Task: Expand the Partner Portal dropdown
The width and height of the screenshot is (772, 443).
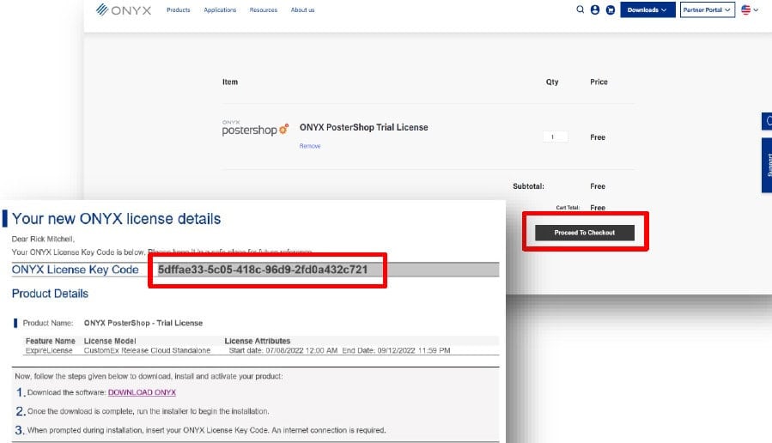Action: [x=707, y=10]
